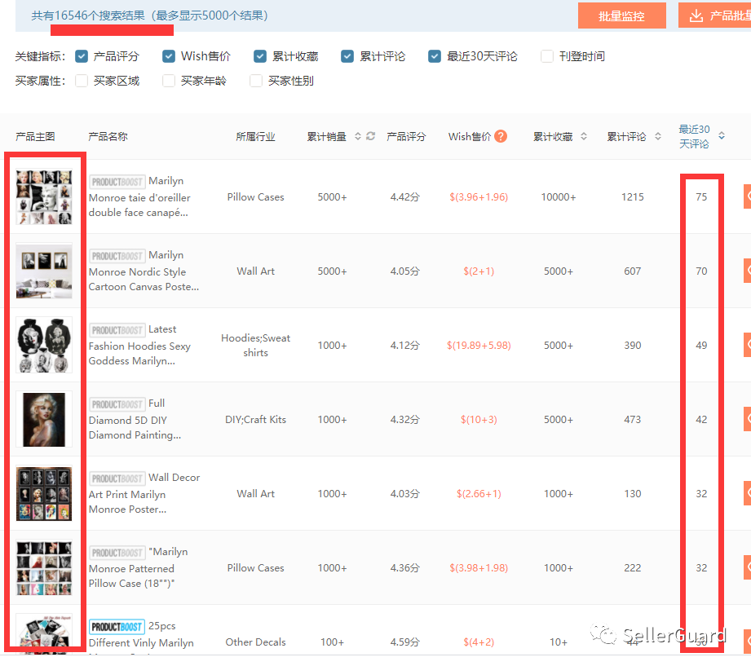Image resolution: width=751 pixels, height=666 pixels.
Task: Open the Wish售价 help question icon
Action: click(501, 136)
